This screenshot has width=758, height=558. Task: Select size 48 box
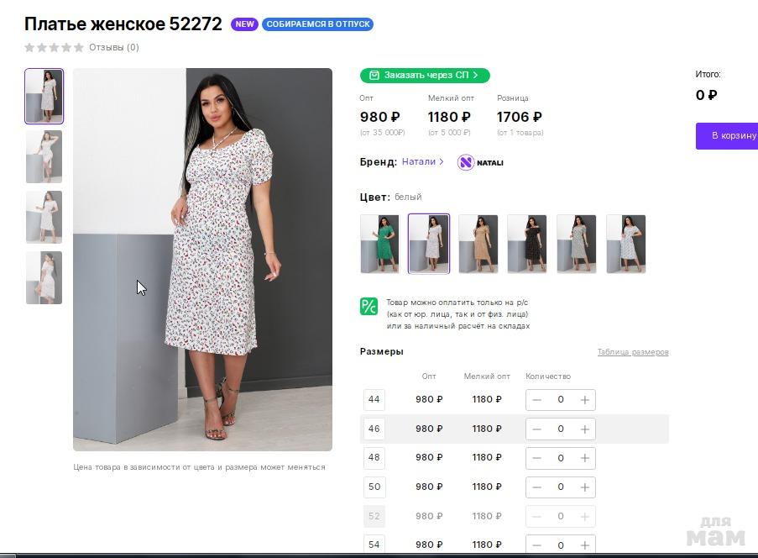coord(374,458)
